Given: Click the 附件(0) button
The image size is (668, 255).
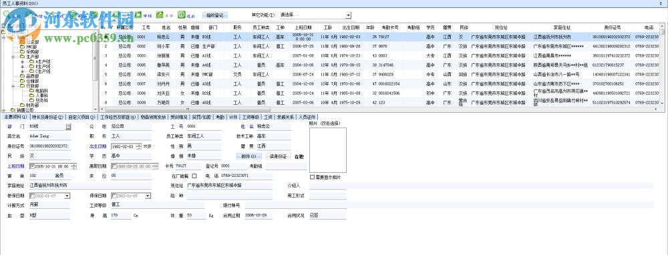Looking at the screenshot, I should tap(248, 156).
